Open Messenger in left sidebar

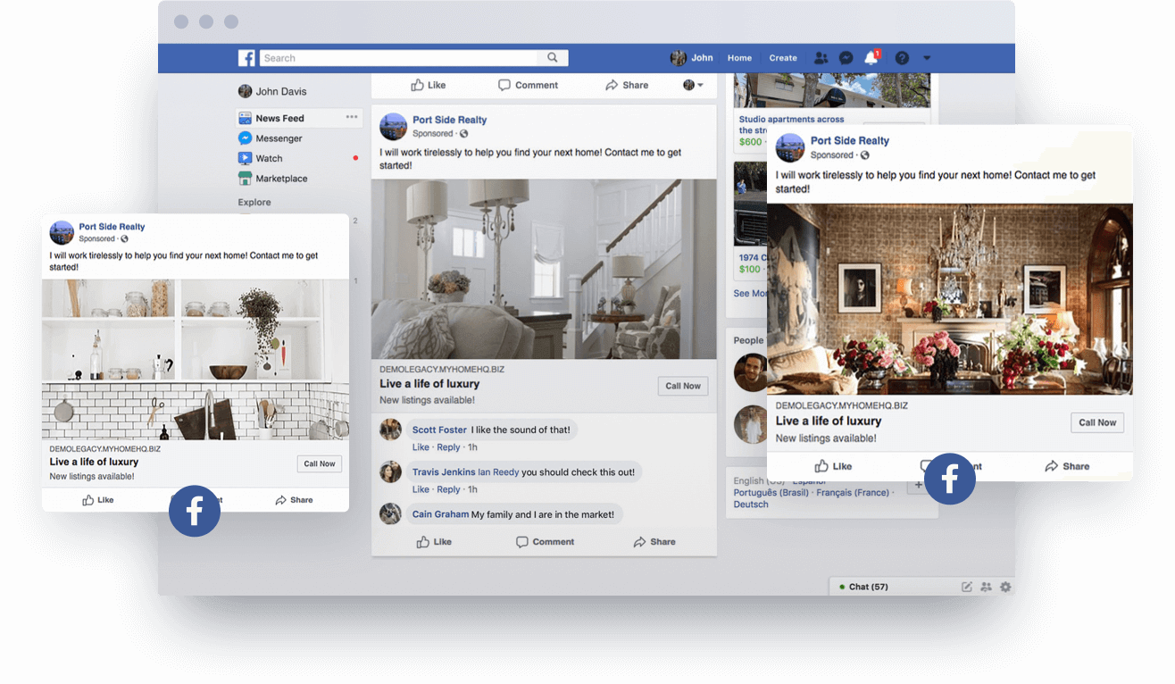[271, 138]
